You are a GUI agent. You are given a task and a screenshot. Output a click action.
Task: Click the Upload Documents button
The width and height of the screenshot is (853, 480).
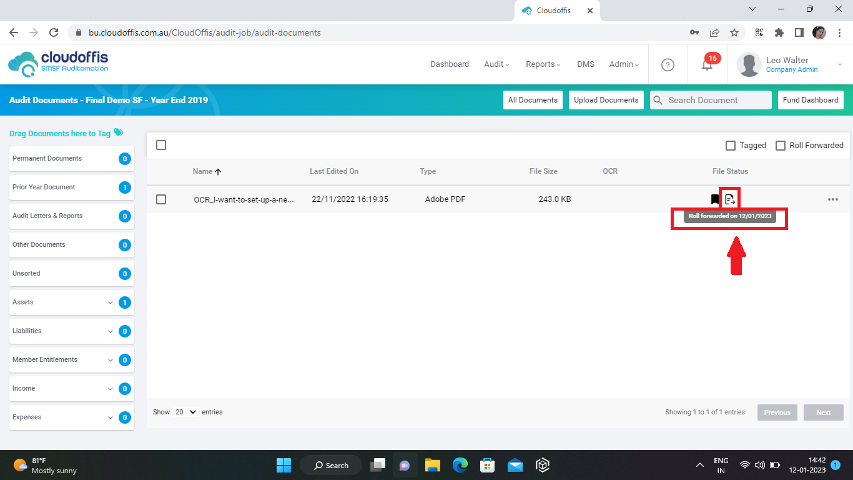(606, 100)
